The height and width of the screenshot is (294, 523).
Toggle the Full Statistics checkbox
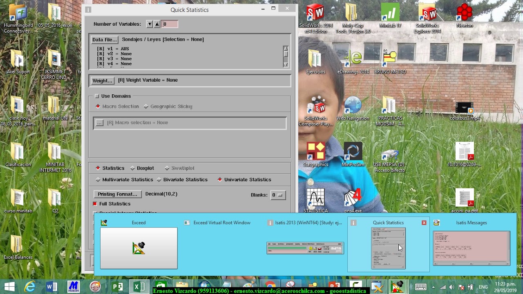pyautogui.click(x=95, y=204)
